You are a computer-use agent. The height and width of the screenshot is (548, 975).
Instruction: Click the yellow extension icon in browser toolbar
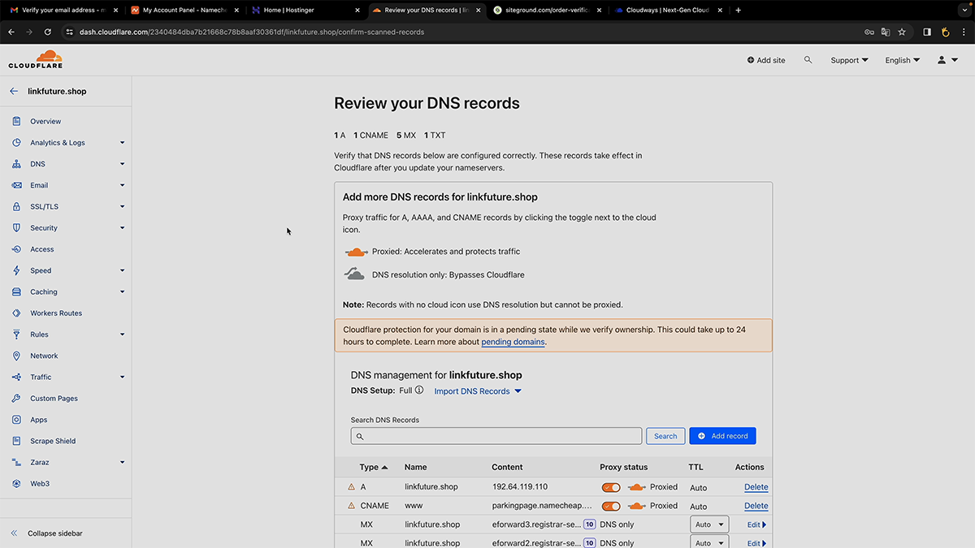click(x=945, y=32)
